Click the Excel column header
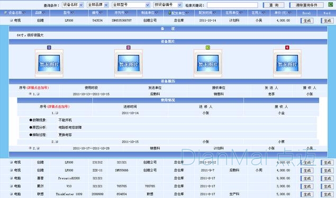This screenshot has height=198, width=336. point(306,13)
